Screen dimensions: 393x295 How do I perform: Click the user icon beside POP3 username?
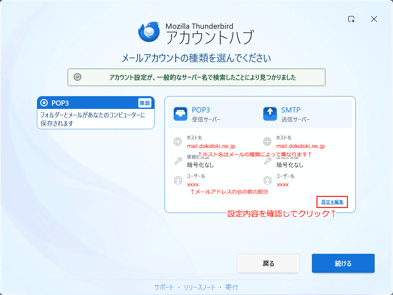[178, 181]
